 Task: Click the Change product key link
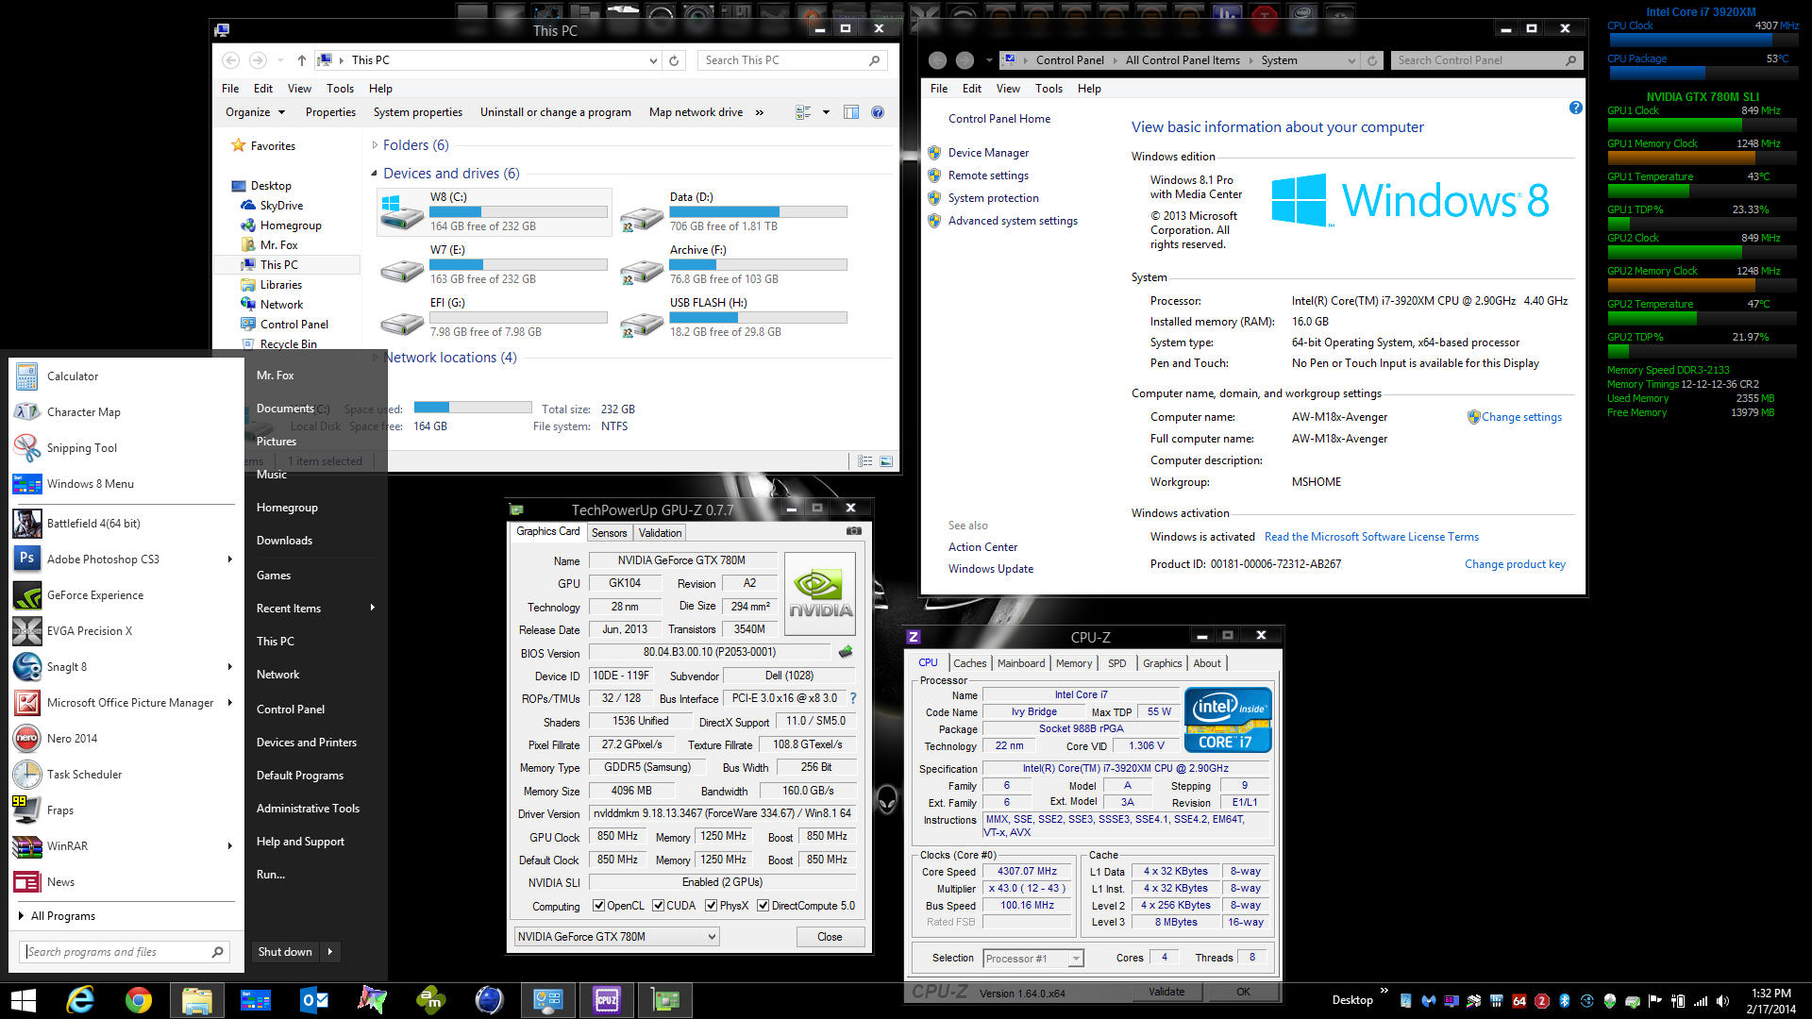click(1515, 564)
